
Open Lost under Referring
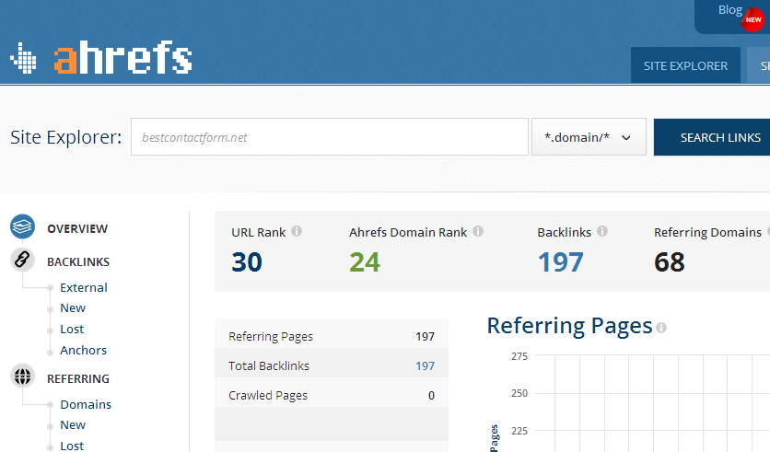[x=72, y=446]
